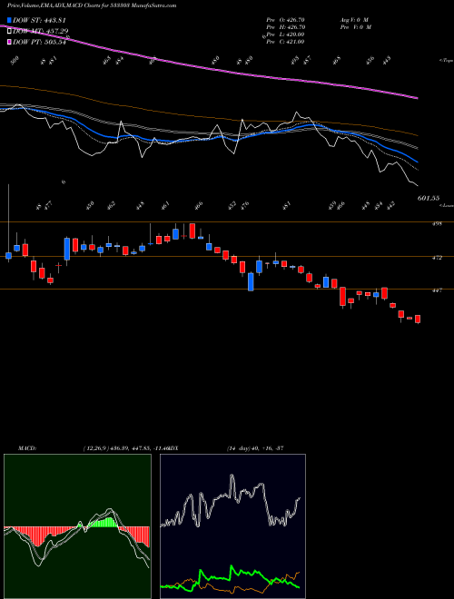
Task: Click the 'Pre V: 0 M' volume text
Action: pos(356,27)
